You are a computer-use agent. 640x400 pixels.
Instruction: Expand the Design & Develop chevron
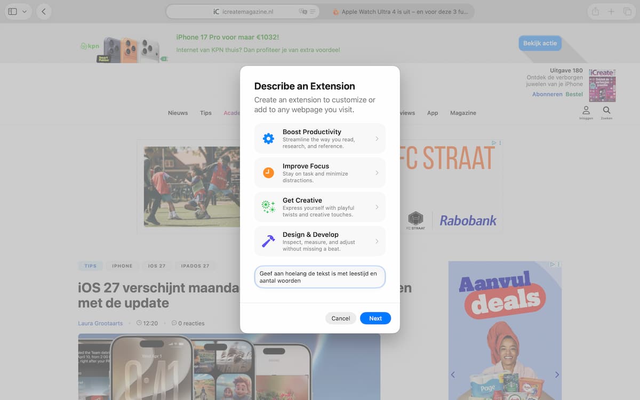(377, 241)
